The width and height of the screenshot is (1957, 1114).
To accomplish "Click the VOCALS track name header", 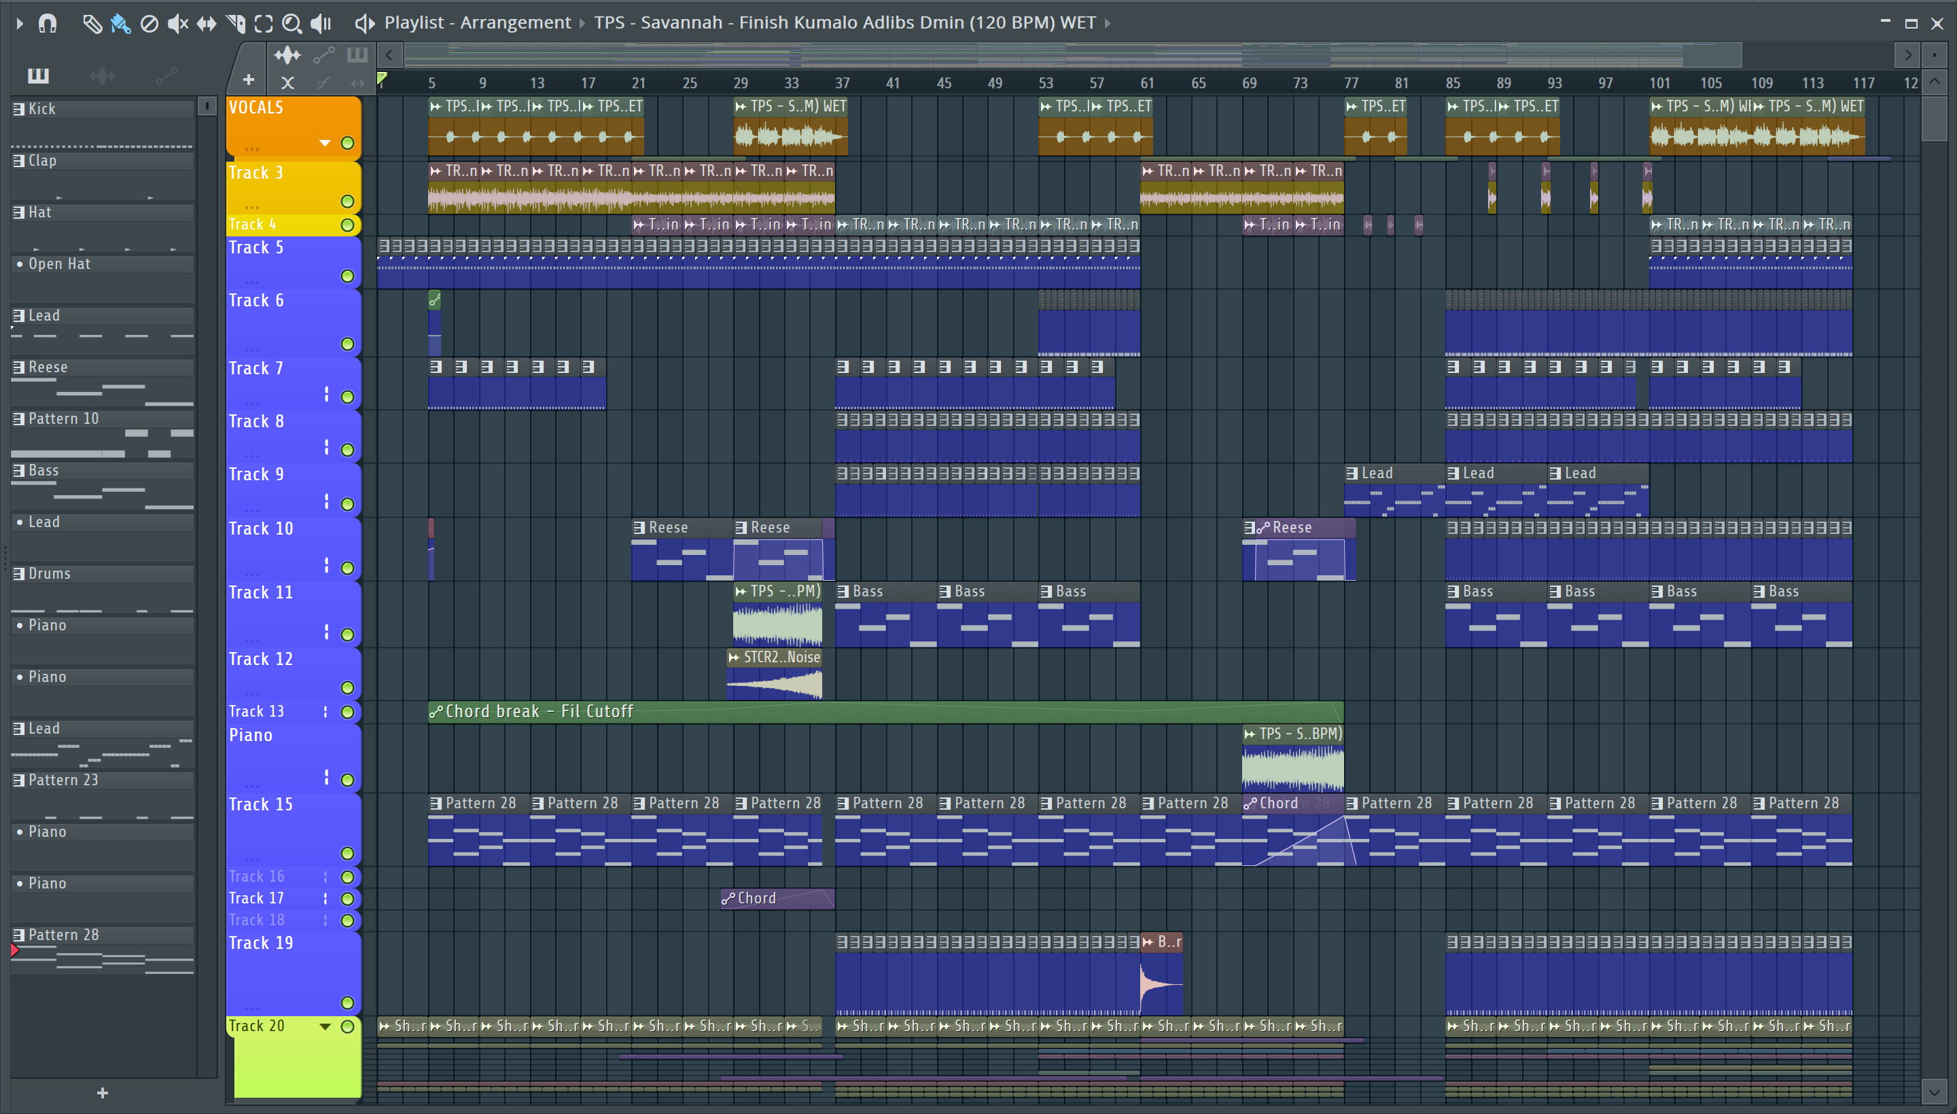I will pos(255,108).
